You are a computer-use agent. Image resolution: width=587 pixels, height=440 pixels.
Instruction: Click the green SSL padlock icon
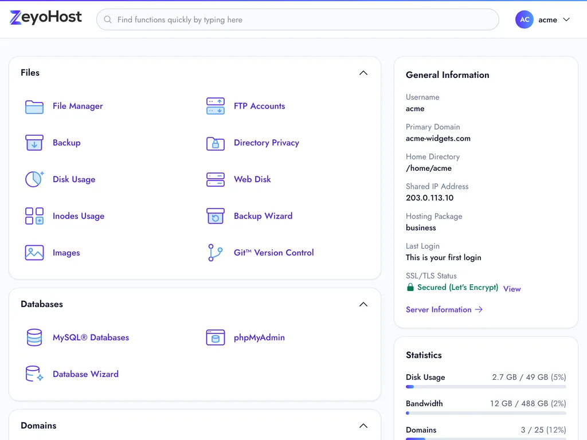point(410,287)
